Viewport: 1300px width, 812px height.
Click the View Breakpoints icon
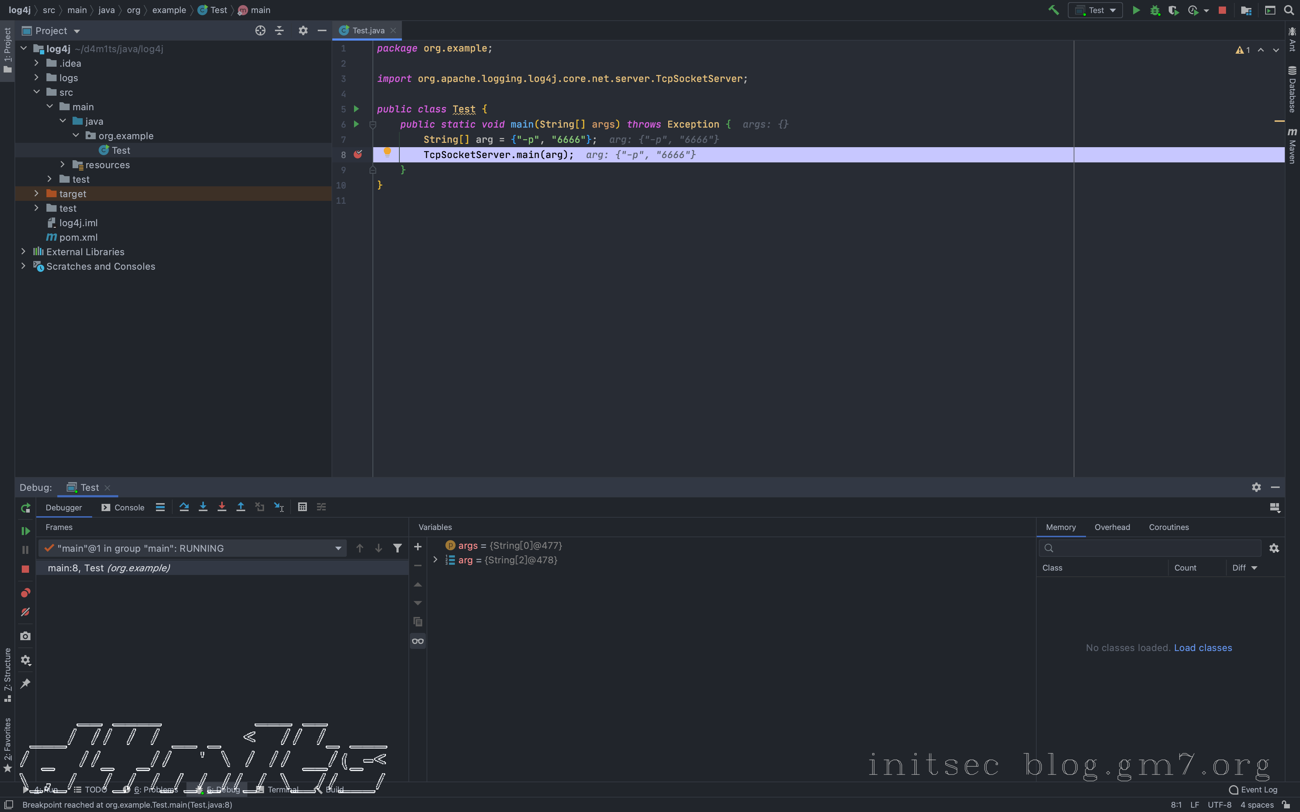click(25, 593)
